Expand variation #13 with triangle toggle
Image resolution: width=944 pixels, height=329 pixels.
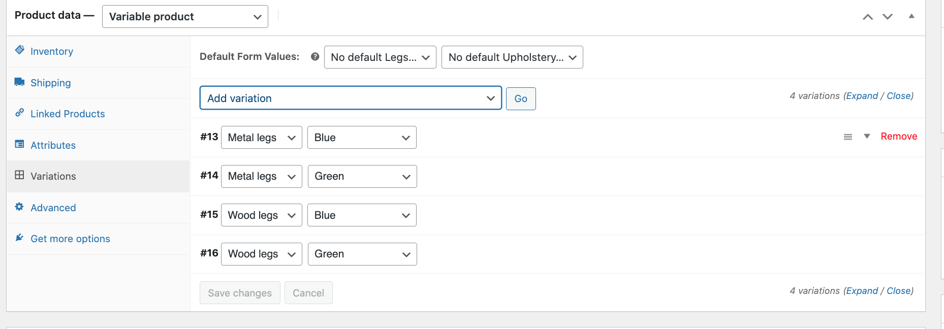867,136
